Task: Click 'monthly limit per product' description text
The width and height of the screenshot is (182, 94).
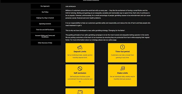Action: coord(122,79)
